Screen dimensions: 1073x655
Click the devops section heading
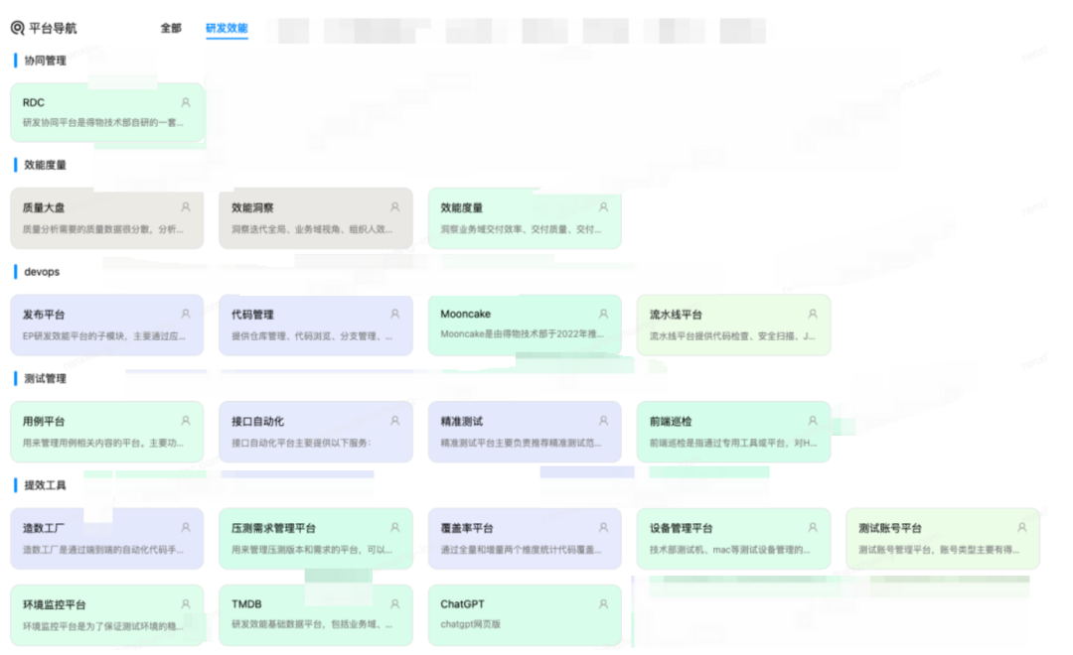click(42, 272)
